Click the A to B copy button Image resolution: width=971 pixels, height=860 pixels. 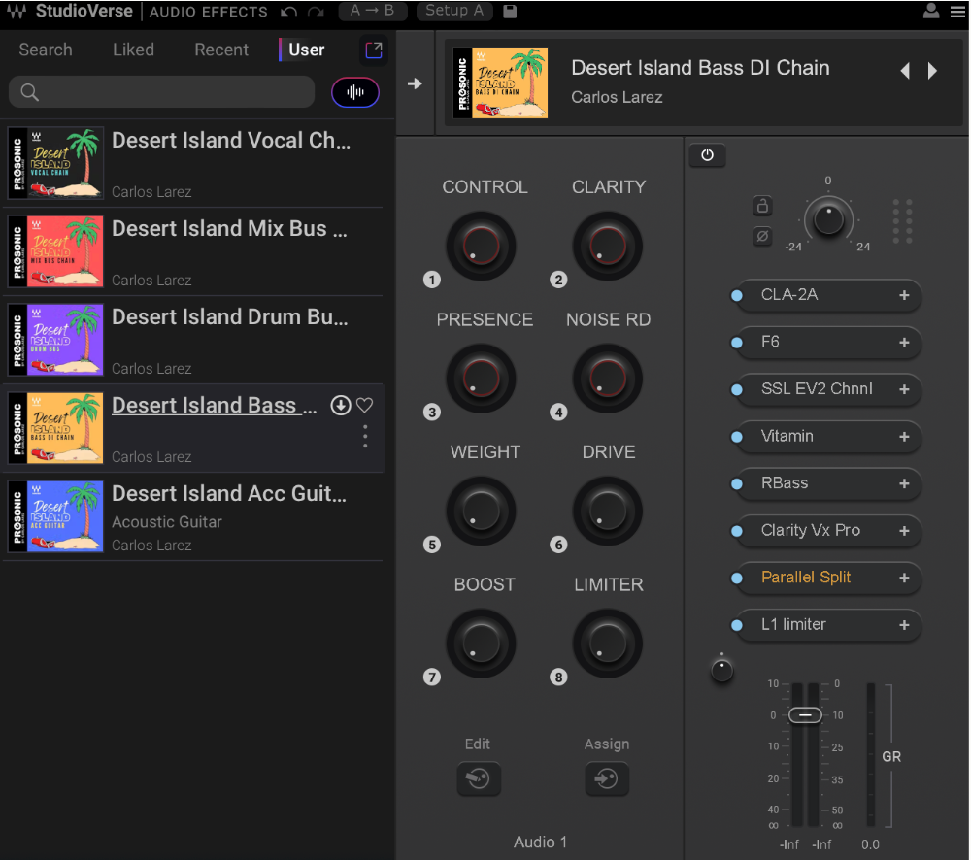point(373,11)
